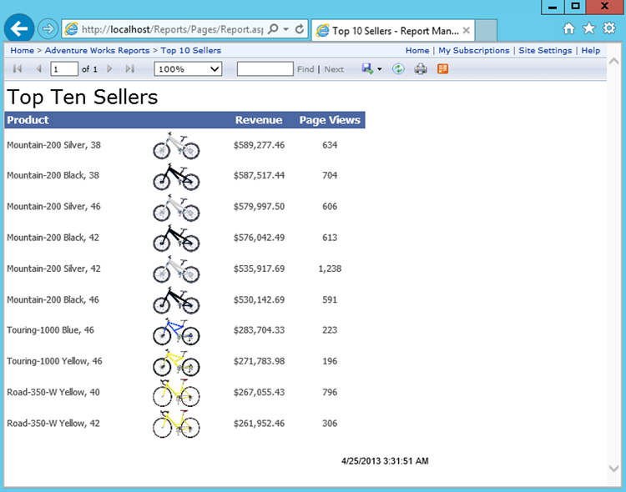Select revenue value $589,277.46
This screenshot has width=626, height=492.
pos(259,145)
